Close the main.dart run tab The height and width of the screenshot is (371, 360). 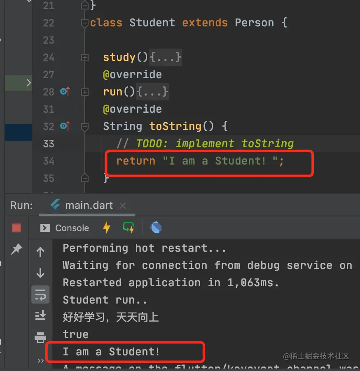click(122, 206)
